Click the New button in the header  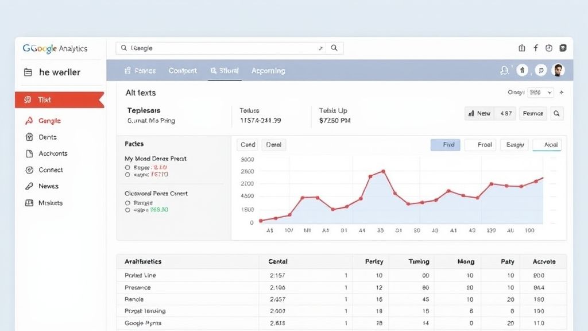[479, 113]
